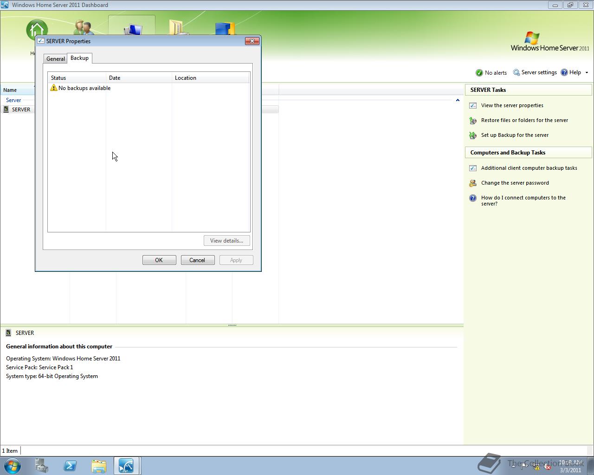
Task: Click Additional client computer backup tasks icon
Action: (473, 168)
